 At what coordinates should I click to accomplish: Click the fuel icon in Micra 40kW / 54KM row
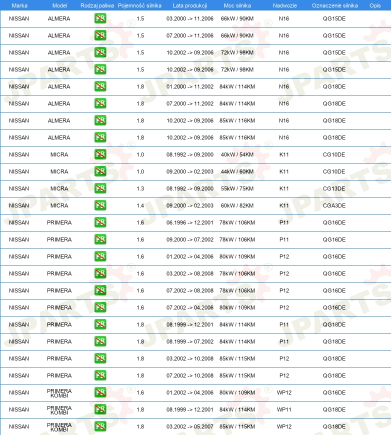(x=100, y=154)
